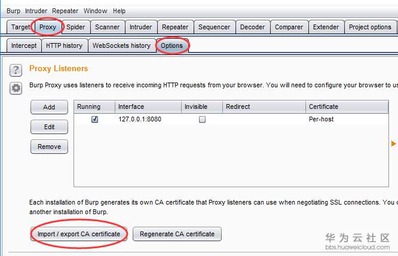Screen dimensions: 398x256
Task: Click Import / export CA certificate button
Action: [x=79, y=234]
